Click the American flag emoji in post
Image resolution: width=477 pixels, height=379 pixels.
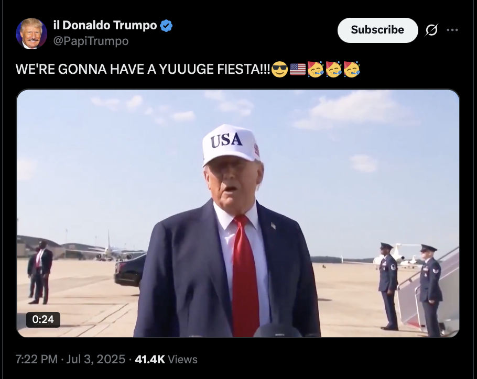click(x=298, y=69)
